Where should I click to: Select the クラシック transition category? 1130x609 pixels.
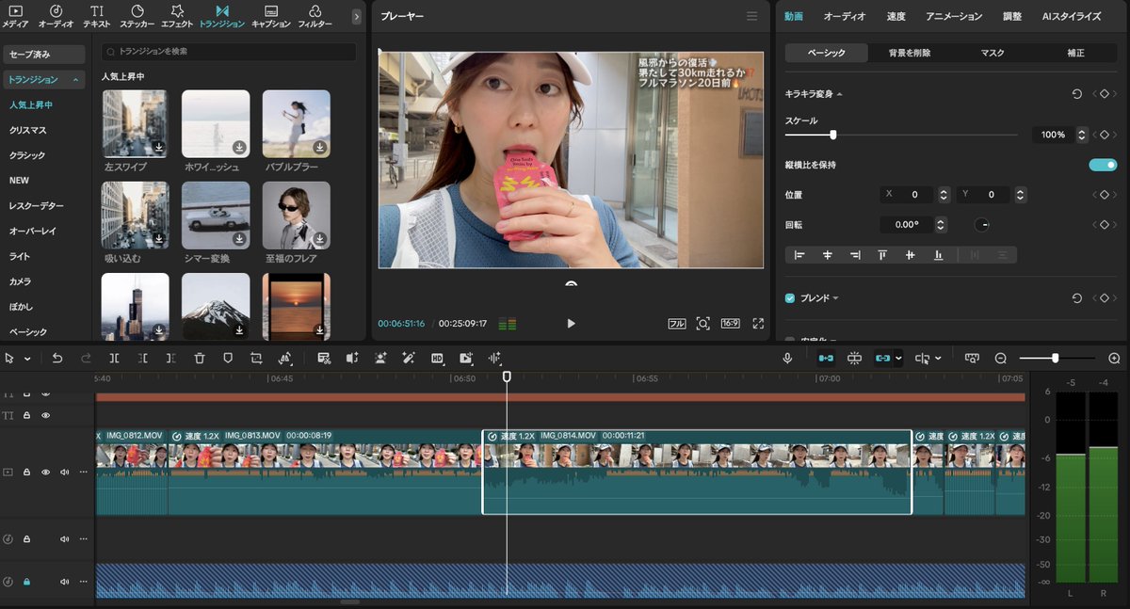pos(27,155)
